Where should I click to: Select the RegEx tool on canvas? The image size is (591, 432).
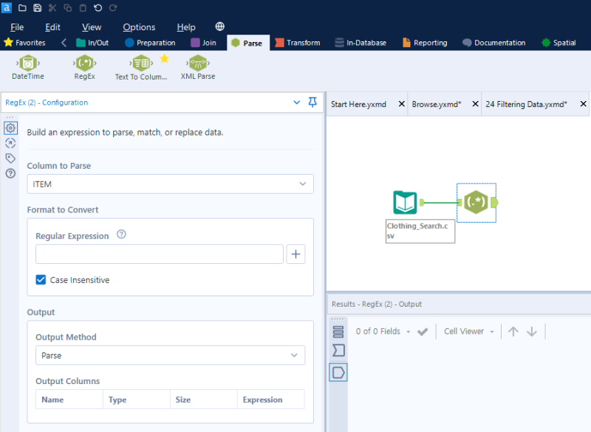click(x=476, y=202)
